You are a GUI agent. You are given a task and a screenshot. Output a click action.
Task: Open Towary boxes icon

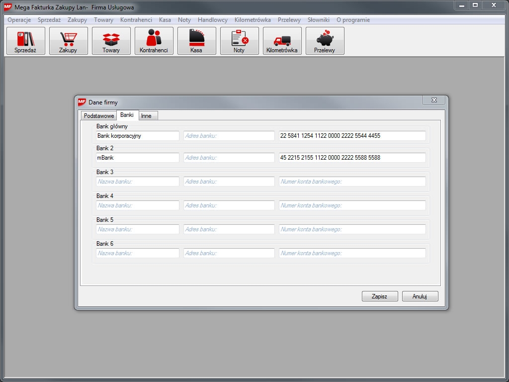pyautogui.click(x=111, y=41)
